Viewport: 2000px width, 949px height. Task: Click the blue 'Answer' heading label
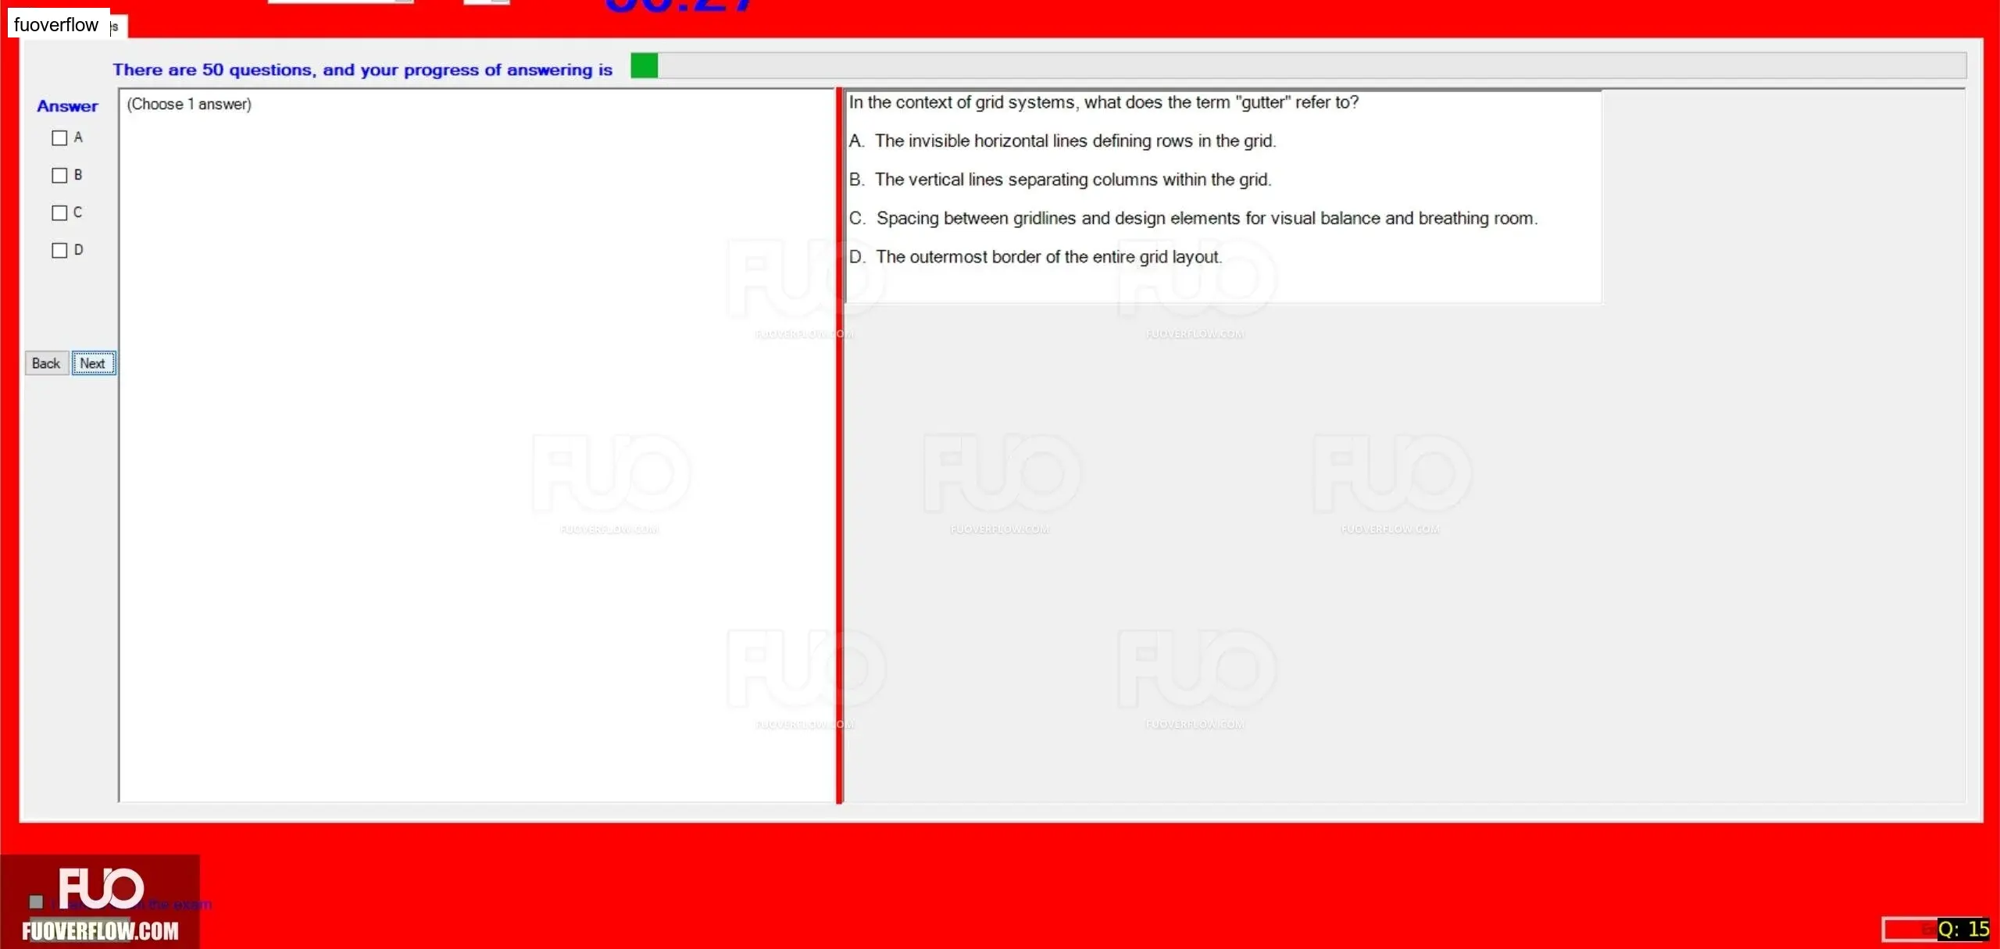(67, 106)
